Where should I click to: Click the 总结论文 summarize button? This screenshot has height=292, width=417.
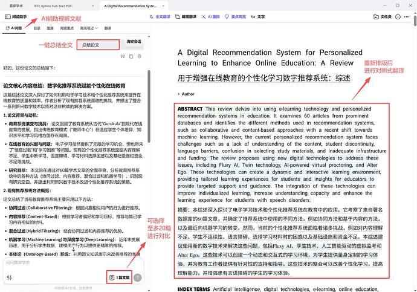(98, 45)
